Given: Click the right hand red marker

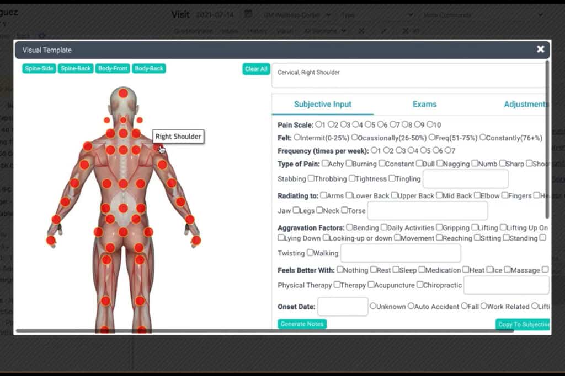Looking at the screenshot, I should click(196, 240).
